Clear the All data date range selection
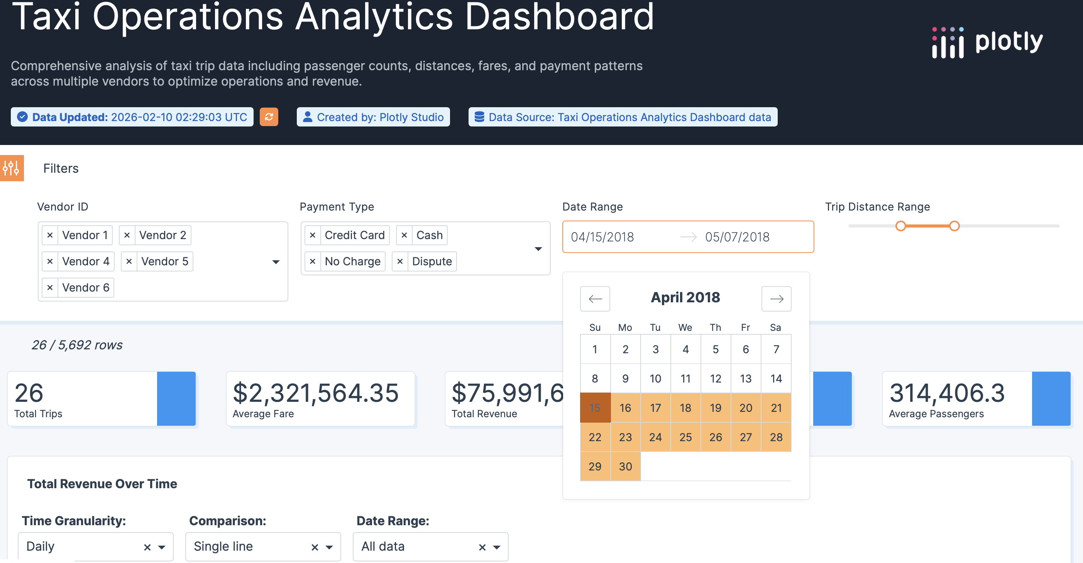Image resolution: width=1083 pixels, height=563 pixels. pos(482,547)
